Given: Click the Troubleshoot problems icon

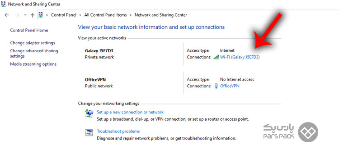Looking at the screenshot, I should coord(89,132).
